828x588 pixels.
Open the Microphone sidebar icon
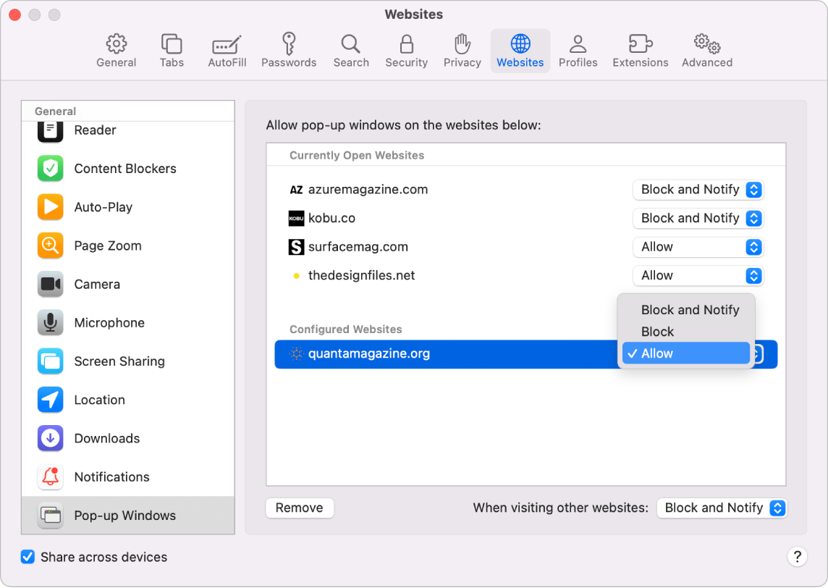coord(51,322)
